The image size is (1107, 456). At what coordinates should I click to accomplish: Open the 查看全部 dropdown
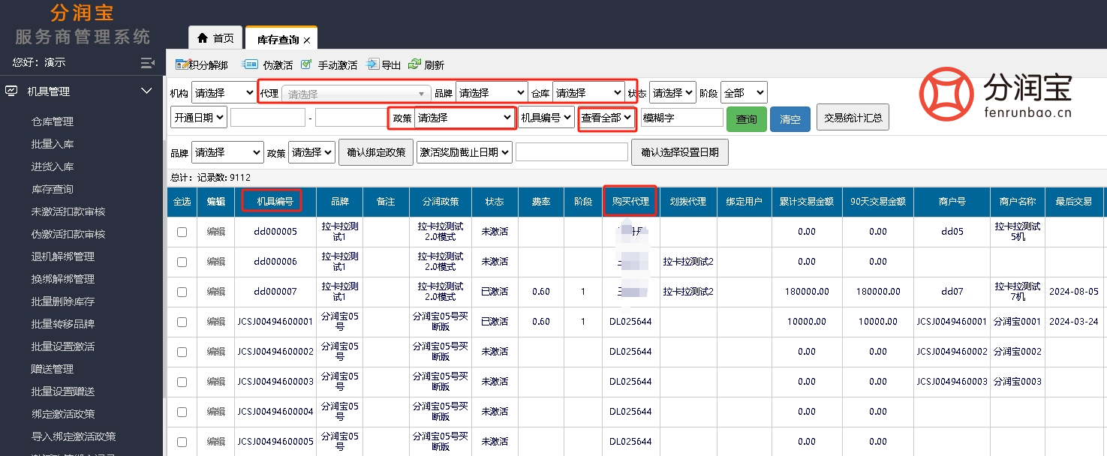point(606,118)
